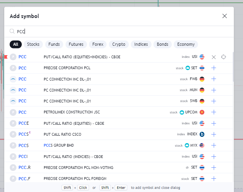Add Precise Corporation PCL SET stock
243x192 pixels.
click(x=214, y=68)
